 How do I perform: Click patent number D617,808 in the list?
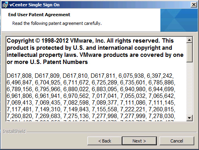19,76
